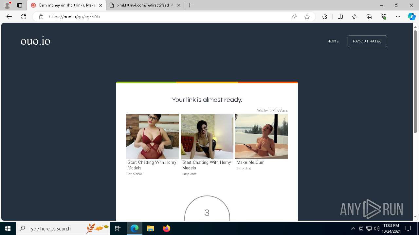Open 'Make Me Cum' ad title
Image resolution: width=419 pixels, height=235 pixels.
tap(250, 162)
